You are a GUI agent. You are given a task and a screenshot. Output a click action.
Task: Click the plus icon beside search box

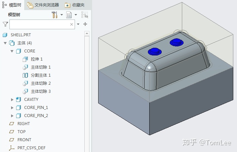(x=85, y=24)
